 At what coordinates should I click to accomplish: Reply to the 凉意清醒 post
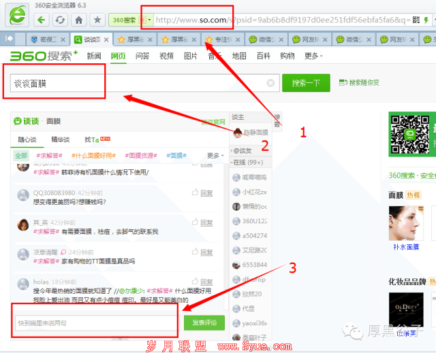coord(206,252)
